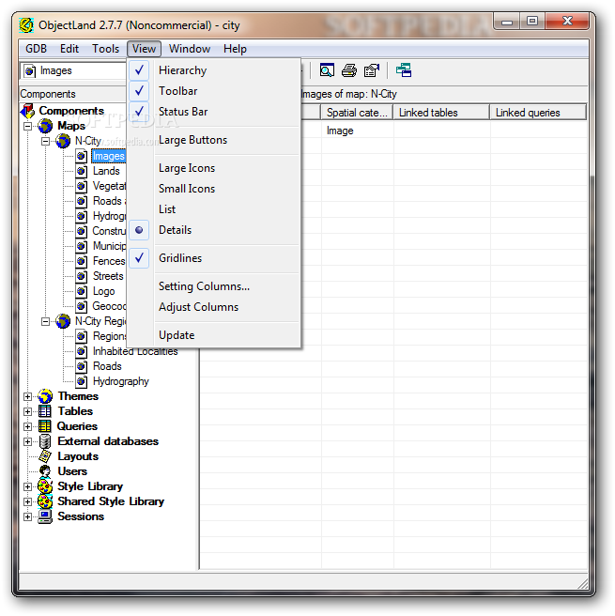Open the Edit menu
615x616 pixels.
[69, 49]
